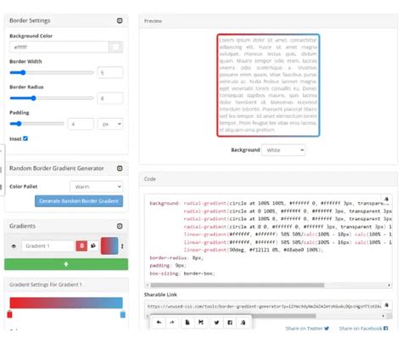Toggle the Inset checkbox

25,138
